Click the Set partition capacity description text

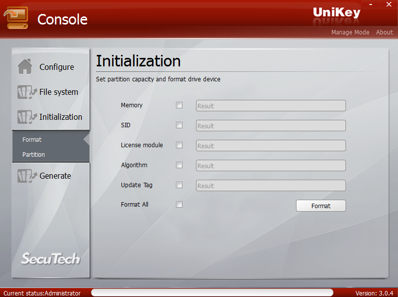click(x=158, y=79)
